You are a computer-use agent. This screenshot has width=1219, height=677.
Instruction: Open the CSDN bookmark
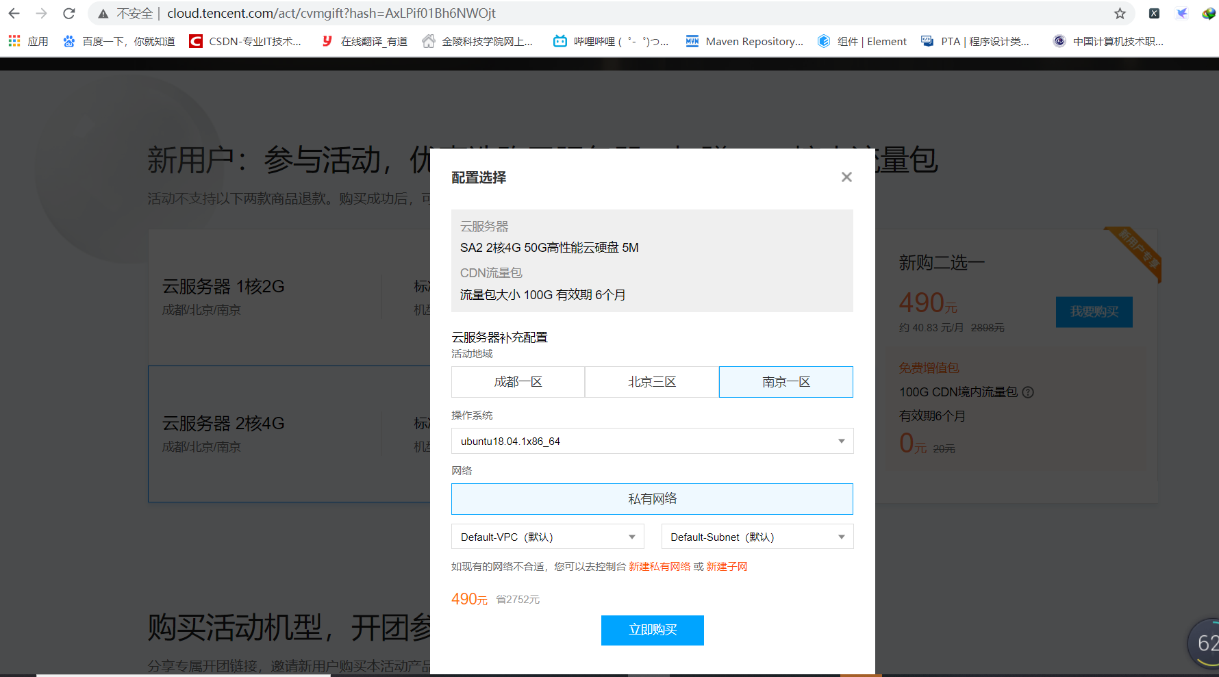(245, 41)
